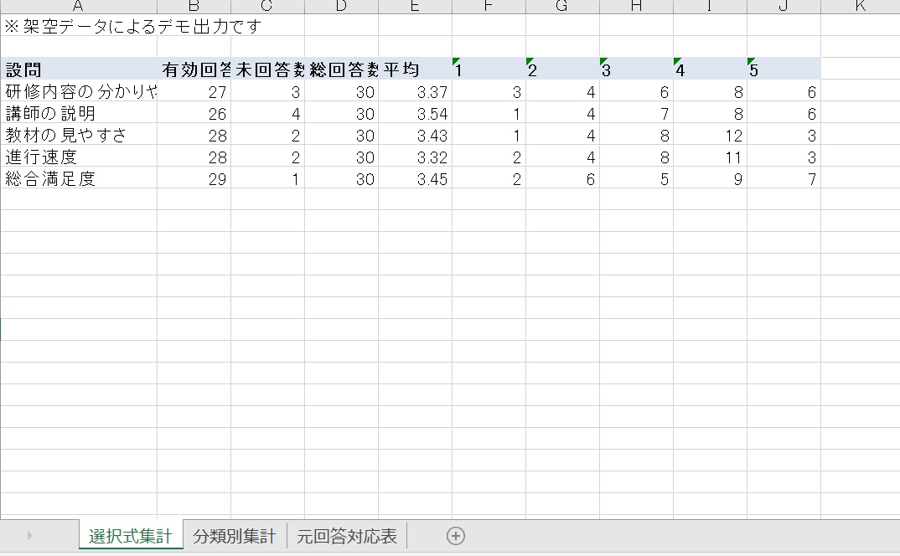Select the average value 3.37

tap(415, 91)
